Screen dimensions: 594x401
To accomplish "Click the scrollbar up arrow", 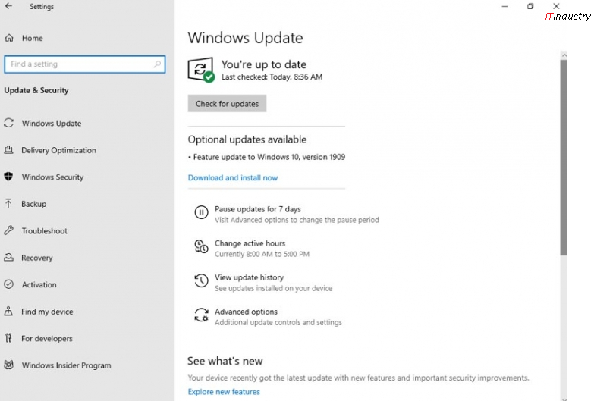I will 564,55.
